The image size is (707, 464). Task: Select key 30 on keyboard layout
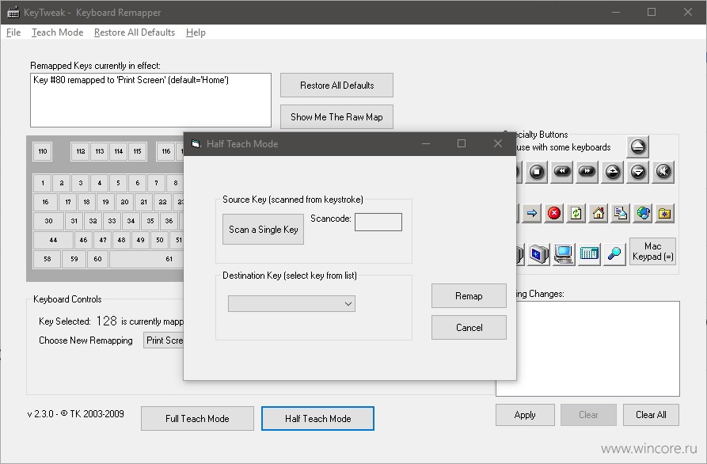pyautogui.click(x=48, y=221)
